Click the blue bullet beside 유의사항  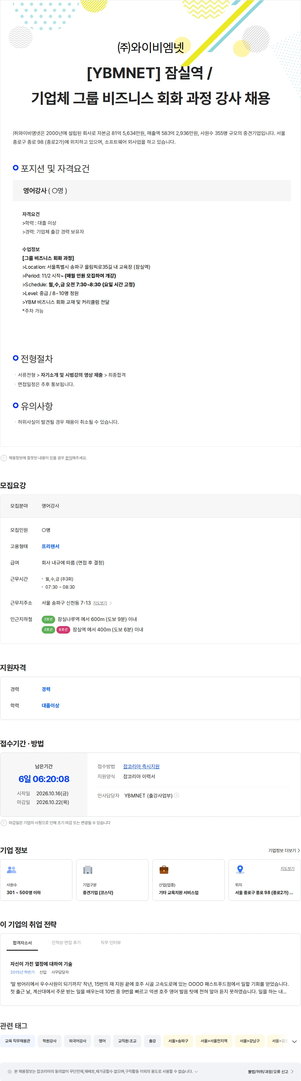[15, 405]
